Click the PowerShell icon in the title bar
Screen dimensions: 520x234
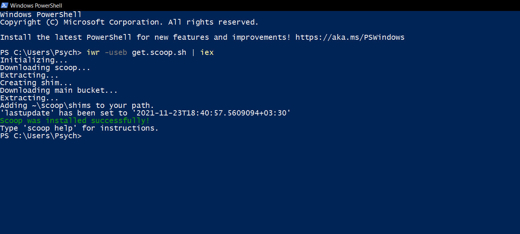5,5
